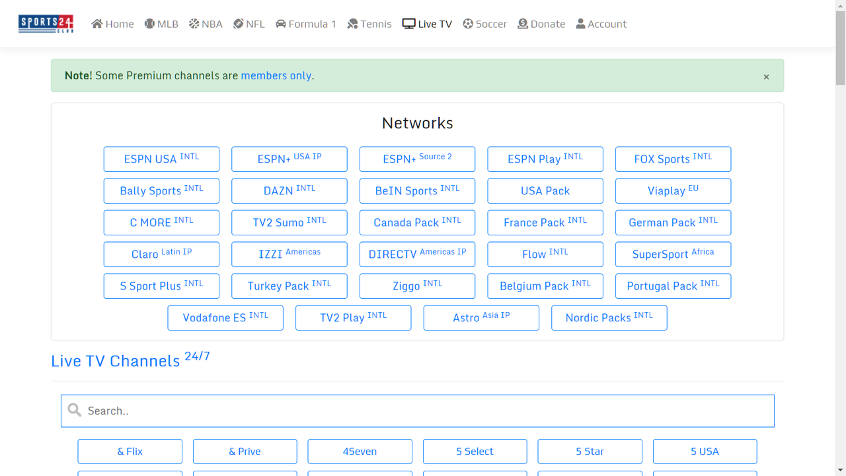This screenshot has width=846, height=476.
Task: Open the Soccer nav link
Action: tap(484, 24)
